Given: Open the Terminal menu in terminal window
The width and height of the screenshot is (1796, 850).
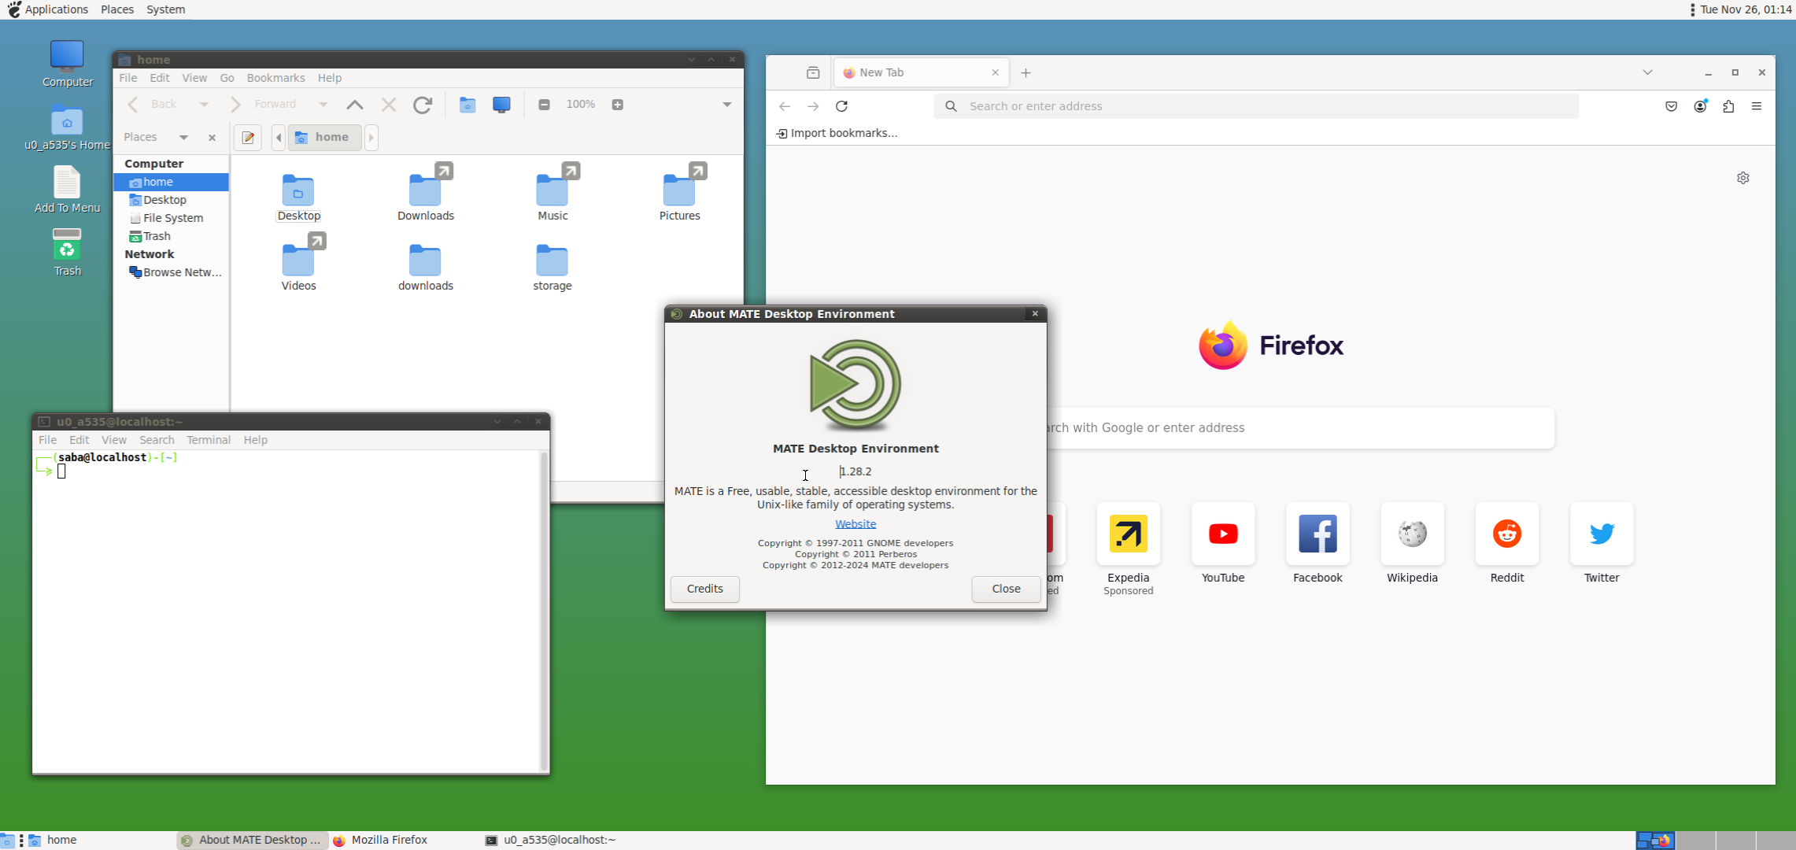Looking at the screenshot, I should coord(209,440).
